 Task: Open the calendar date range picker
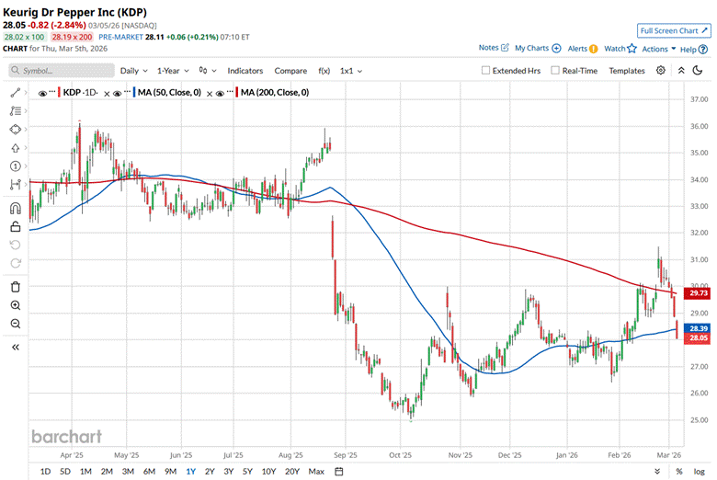pos(339,472)
